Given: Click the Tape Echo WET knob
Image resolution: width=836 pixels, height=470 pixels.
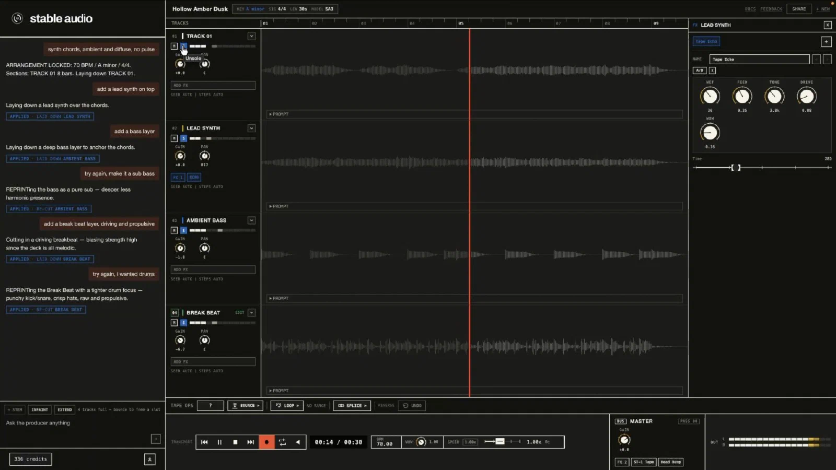Looking at the screenshot, I should pos(710,96).
